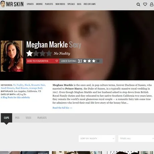Open the Playlists menu in top navigation
The width and height of the screenshot is (154, 154).
point(49,4)
